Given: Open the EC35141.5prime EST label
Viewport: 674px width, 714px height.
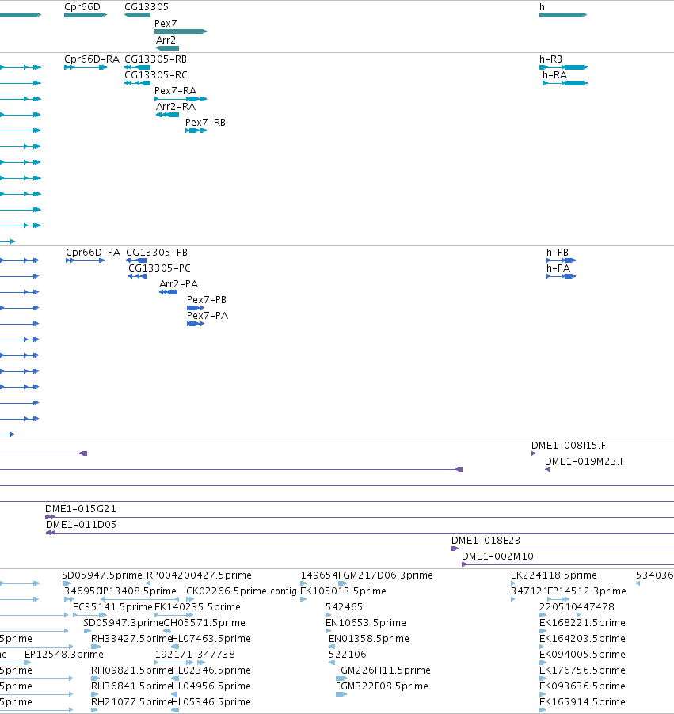Looking at the screenshot, I should (112, 606).
